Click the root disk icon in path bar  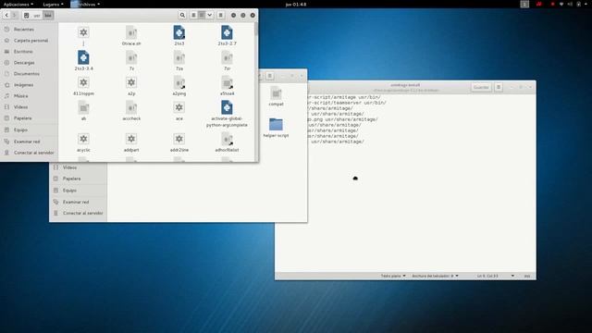click(x=27, y=16)
